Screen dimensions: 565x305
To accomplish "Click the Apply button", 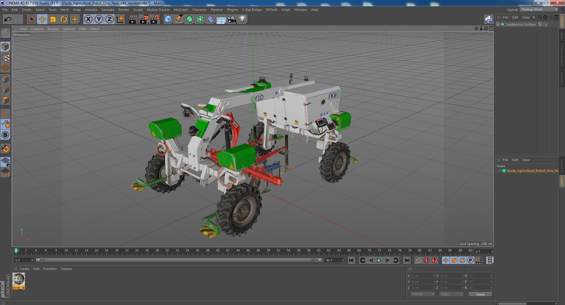I will (480, 294).
